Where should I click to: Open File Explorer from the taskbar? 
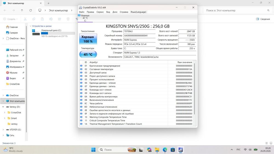pyautogui.click(x=157, y=150)
